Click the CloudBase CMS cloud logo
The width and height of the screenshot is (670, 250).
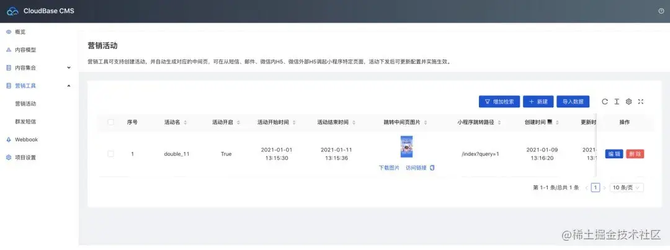(x=13, y=11)
